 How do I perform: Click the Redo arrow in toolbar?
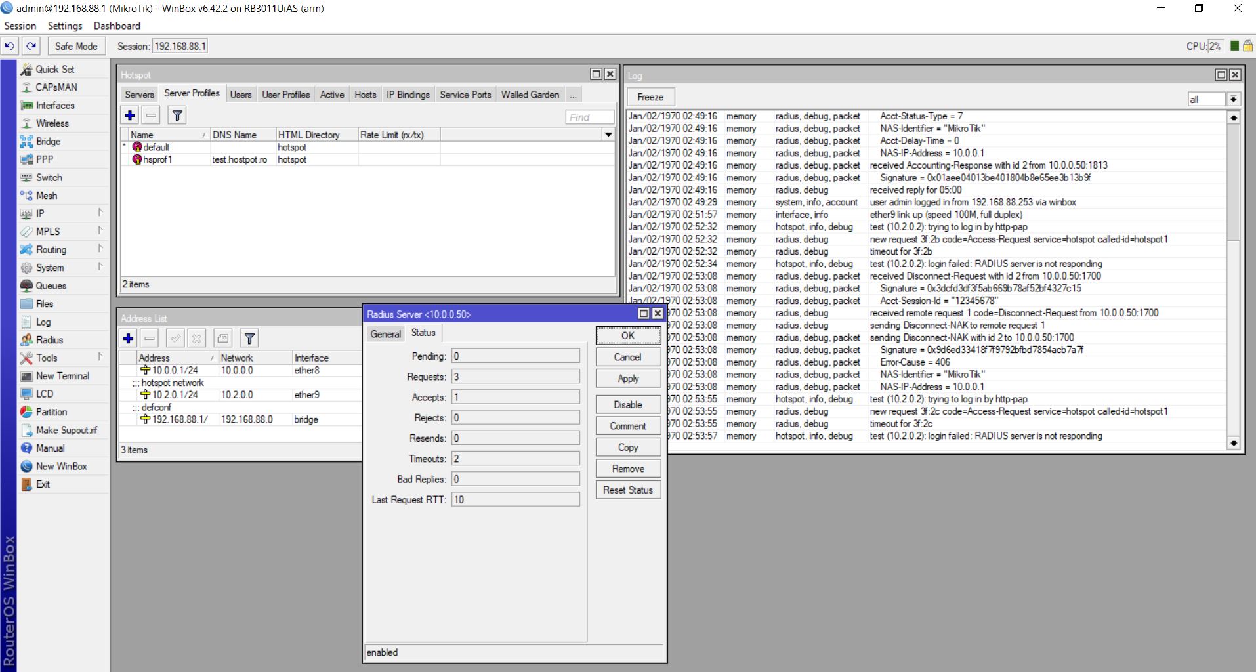pos(31,46)
